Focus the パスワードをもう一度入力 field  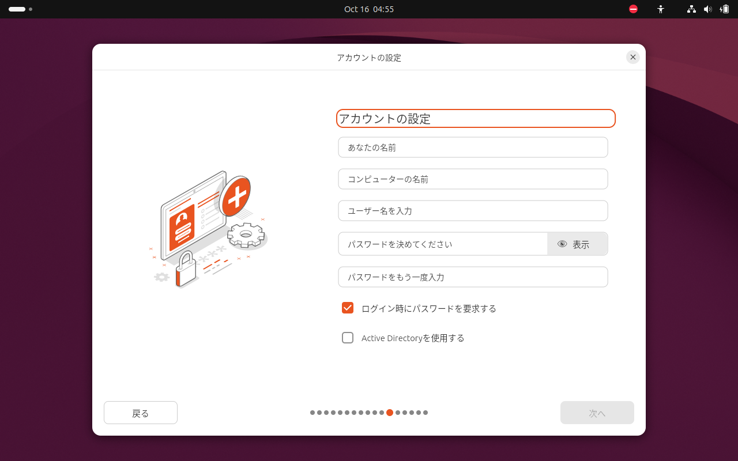click(x=473, y=277)
